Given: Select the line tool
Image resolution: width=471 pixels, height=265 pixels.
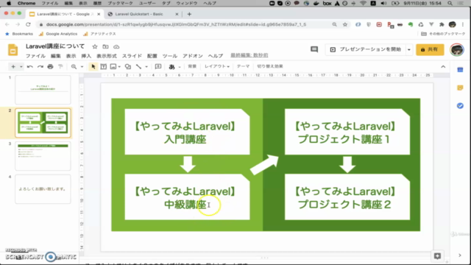Looking at the screenshot, I should 138,67.
